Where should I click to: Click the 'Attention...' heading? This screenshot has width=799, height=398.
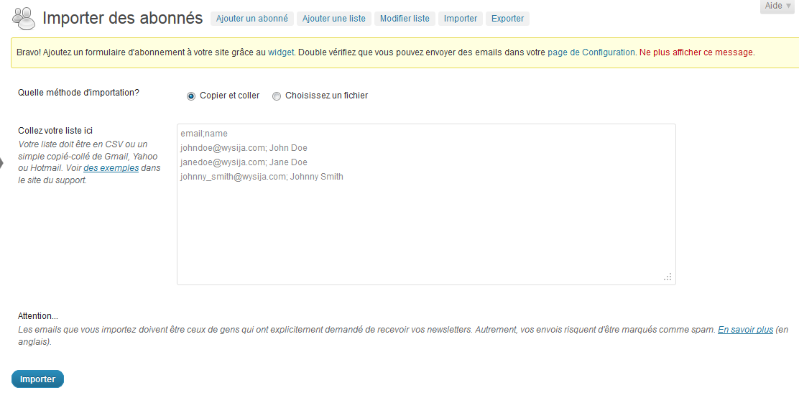(38, 316)
